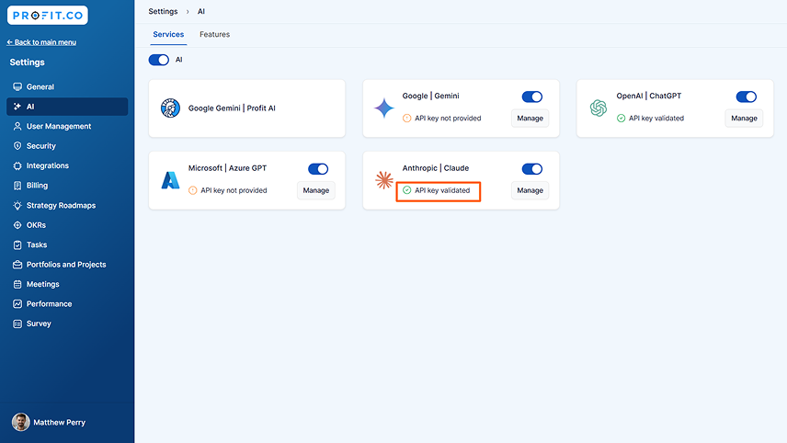Open Security settings
The height and width of the screenshot is (443, 787).
point(67,146)
